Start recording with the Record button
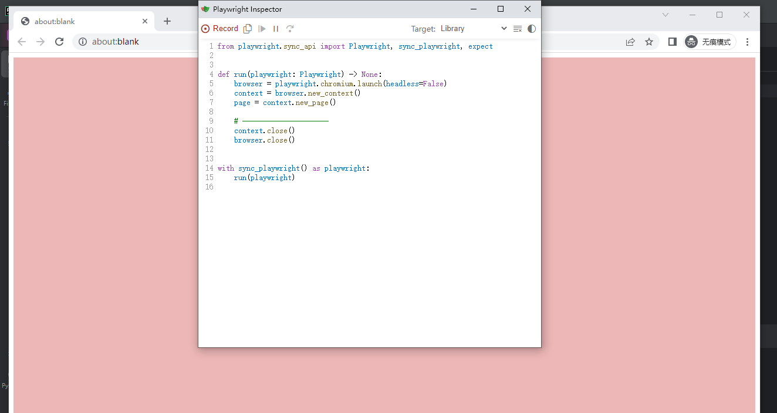This screenshot has width=777, height=413. pos(219,28)
